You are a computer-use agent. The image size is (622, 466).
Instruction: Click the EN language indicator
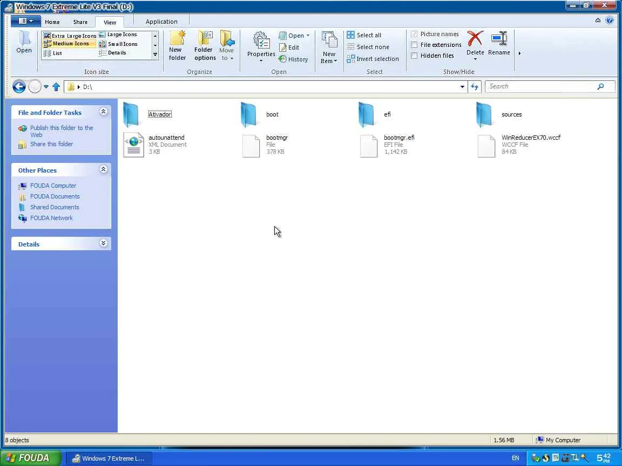[515, 458]
